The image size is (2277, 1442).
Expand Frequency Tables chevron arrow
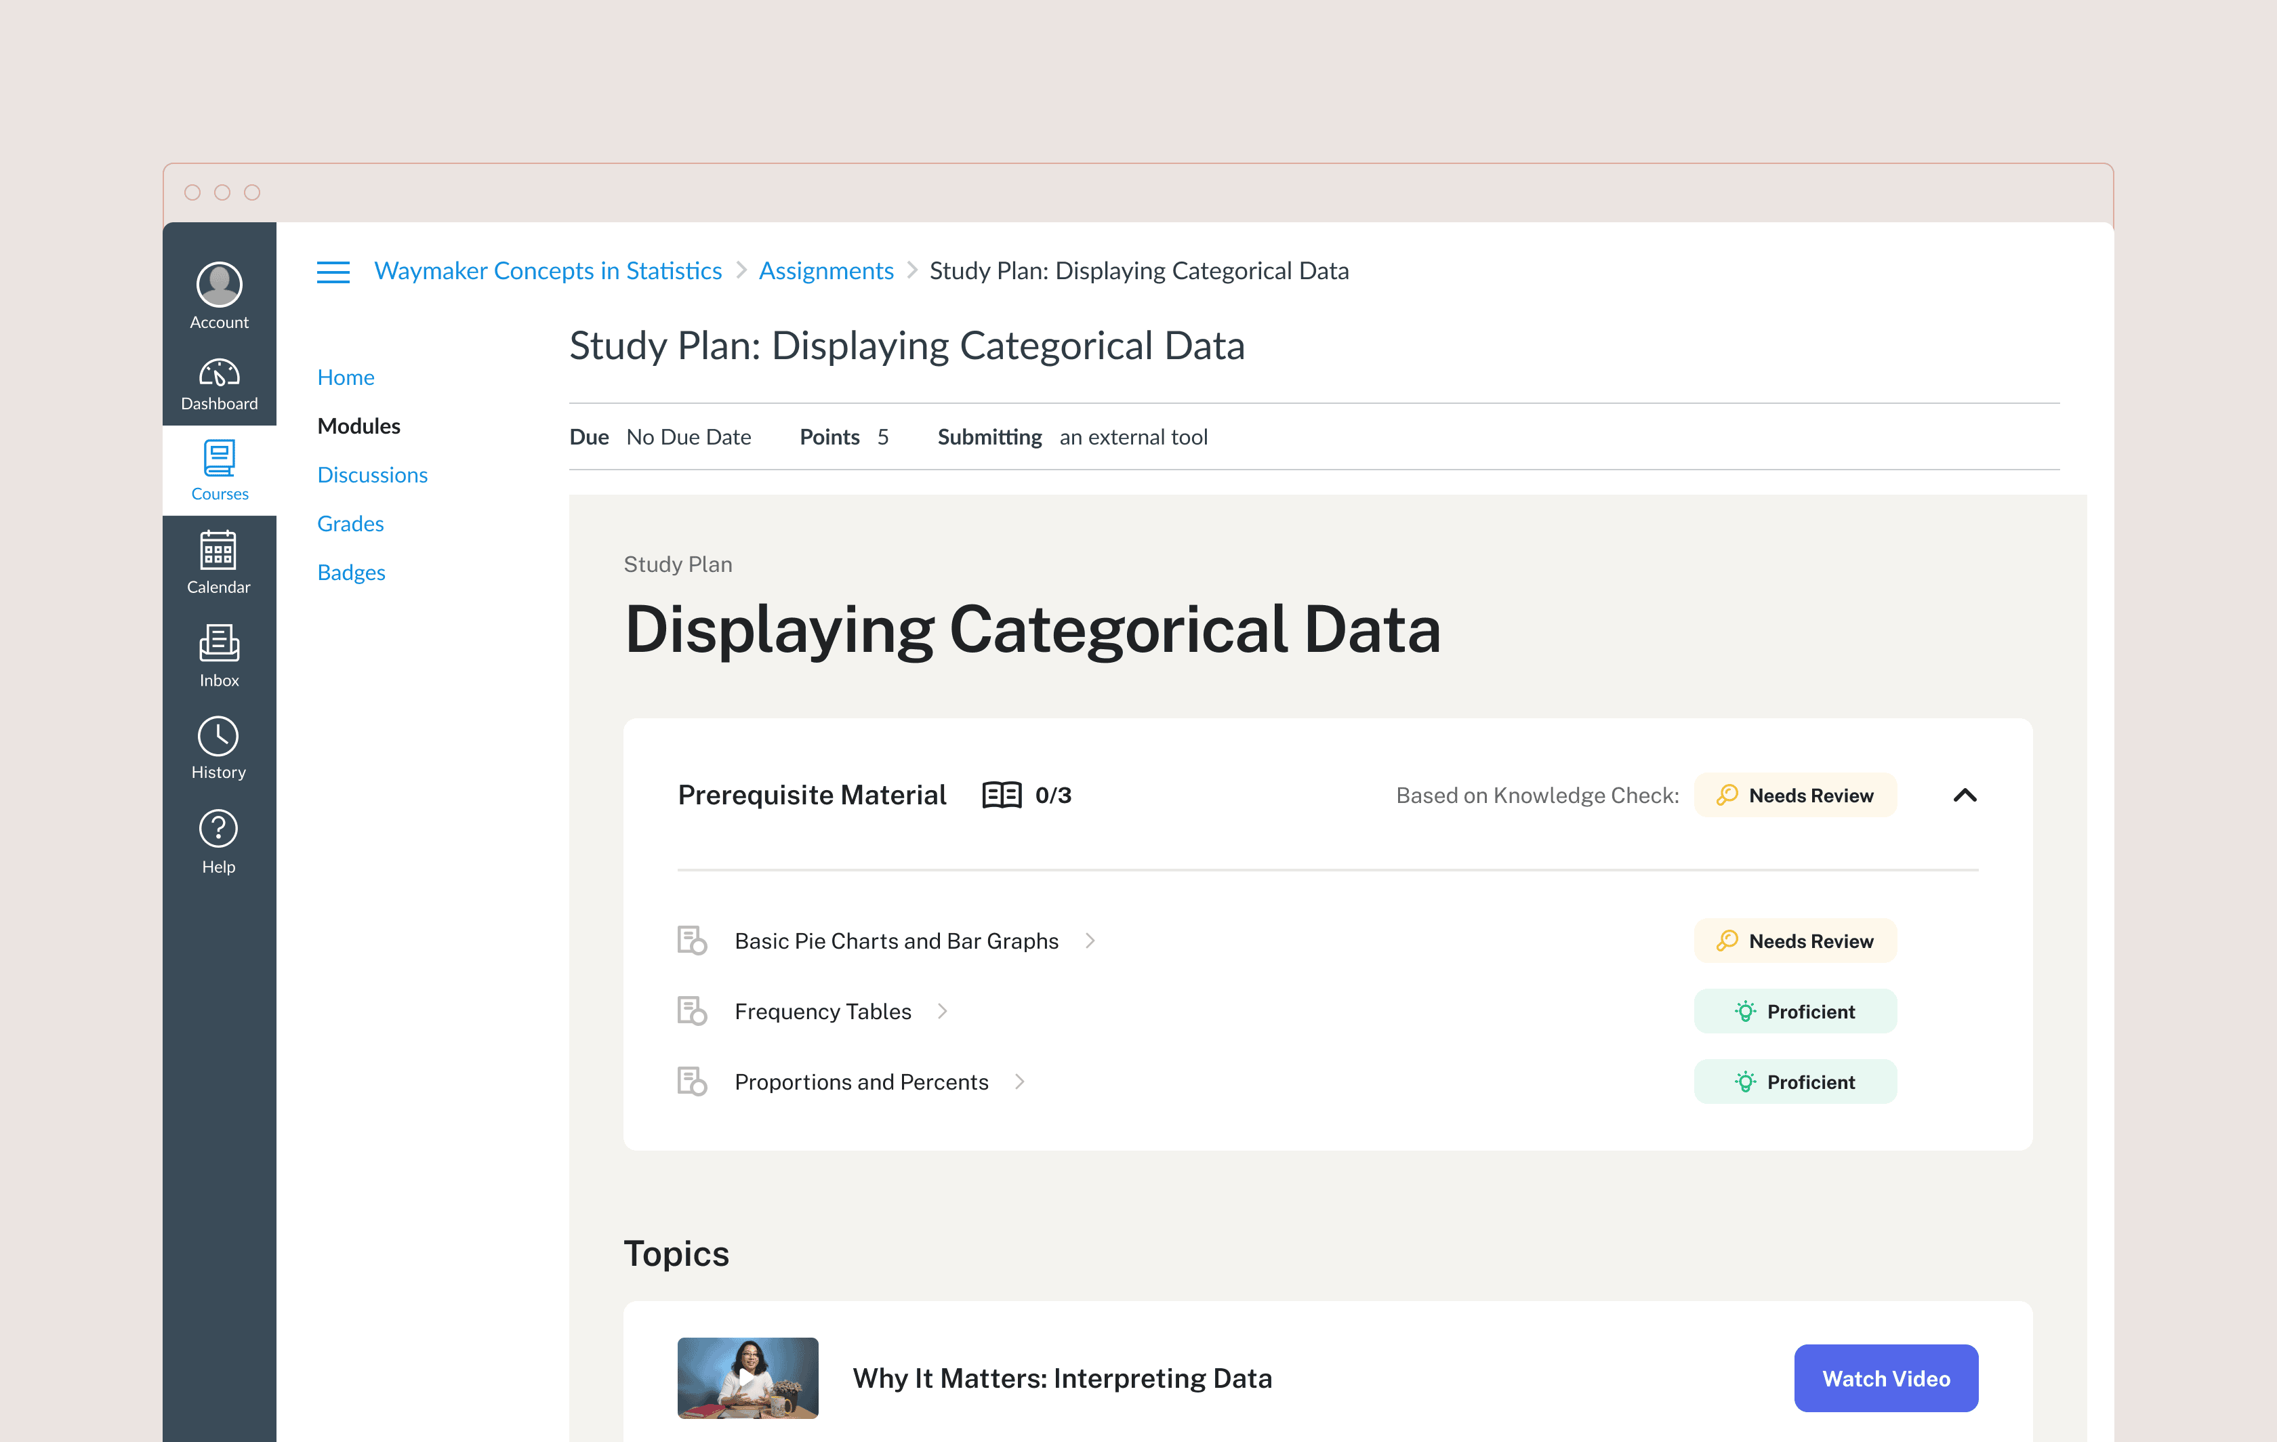[x=943, y=1012]
